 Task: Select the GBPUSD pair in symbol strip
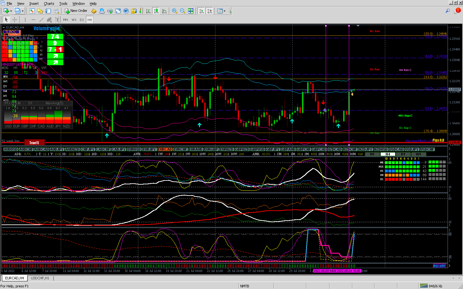(258, 149)
